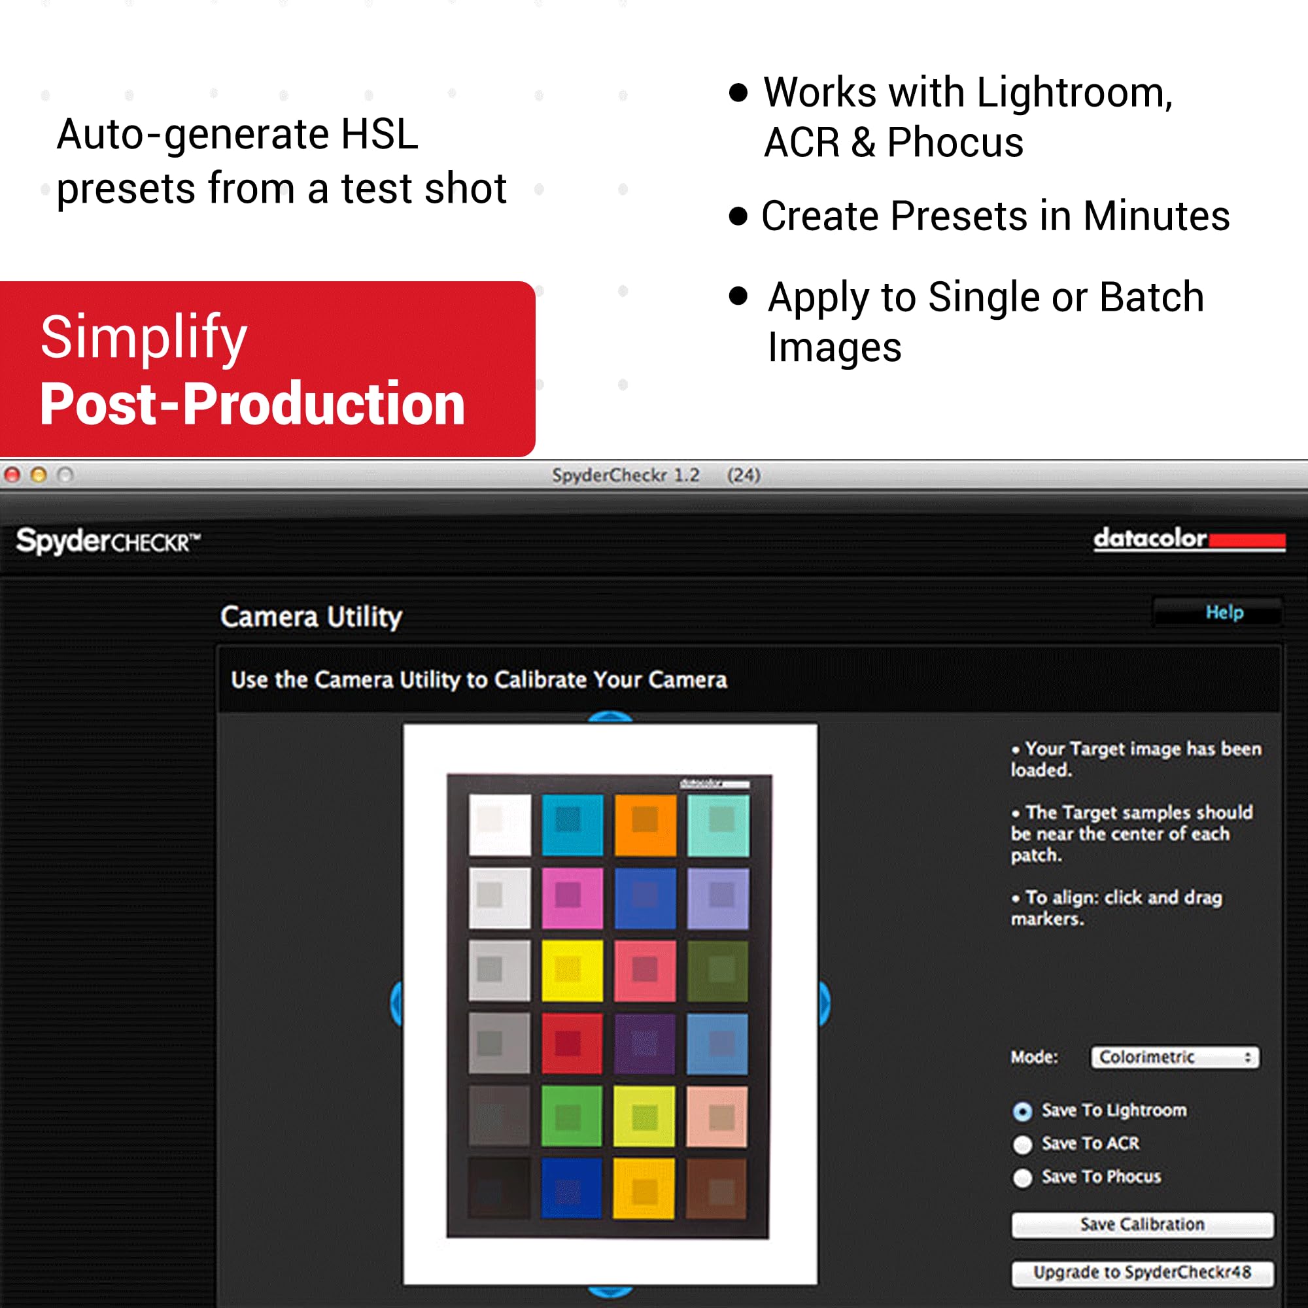This screenshot has width=1308, height=1308.
Task: Select Save To ACR option
Action: (1022, 1144)
